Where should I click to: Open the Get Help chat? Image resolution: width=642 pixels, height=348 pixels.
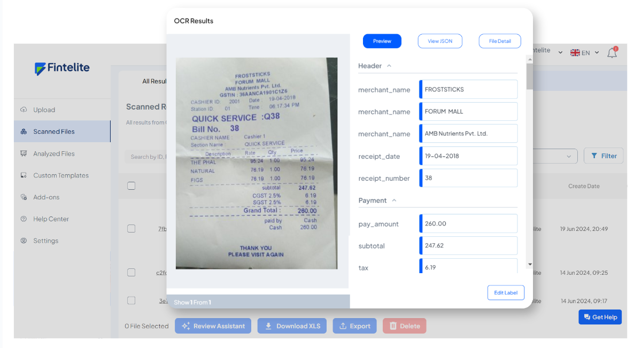pos(600,317)
